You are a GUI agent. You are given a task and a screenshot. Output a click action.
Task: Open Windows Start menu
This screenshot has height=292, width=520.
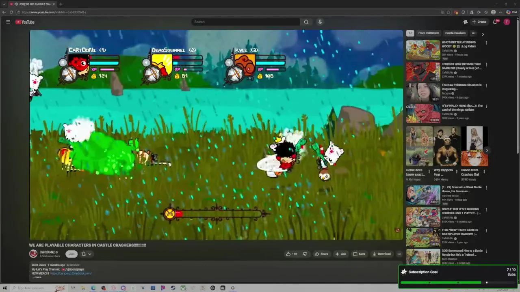click(4, 288)
